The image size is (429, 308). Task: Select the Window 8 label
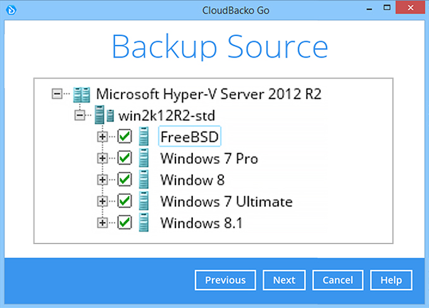click(192, 180)
